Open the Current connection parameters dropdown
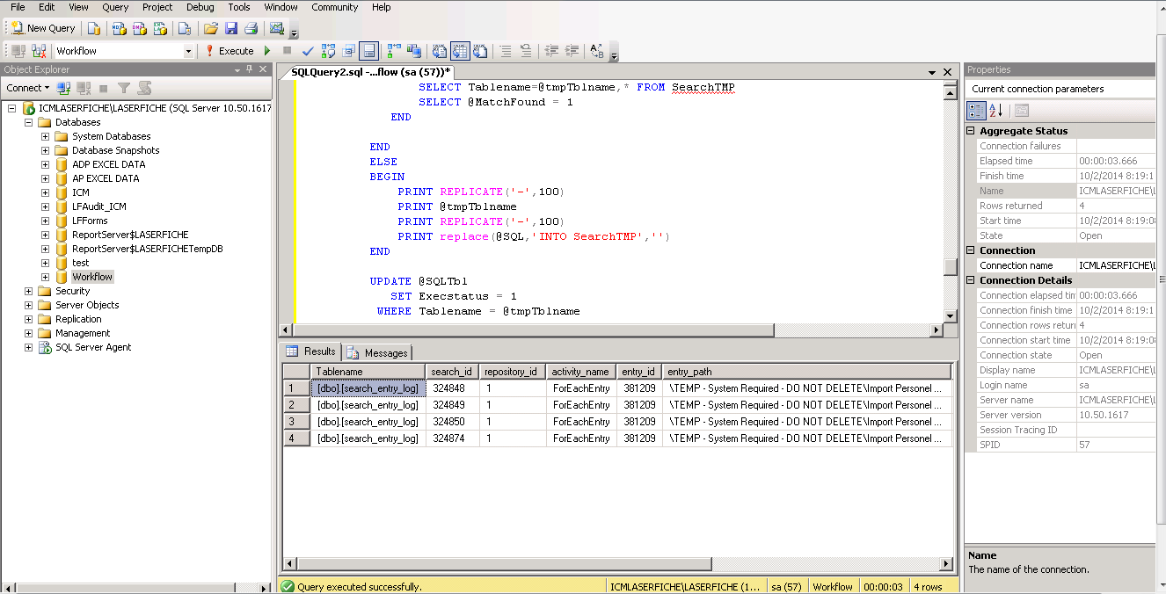The image size is (1166, 594). click(x=1062, y=89)
